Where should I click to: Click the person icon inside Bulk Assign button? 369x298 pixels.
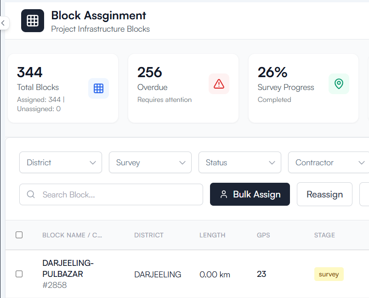pyautogui.click(x=224, y=194)
